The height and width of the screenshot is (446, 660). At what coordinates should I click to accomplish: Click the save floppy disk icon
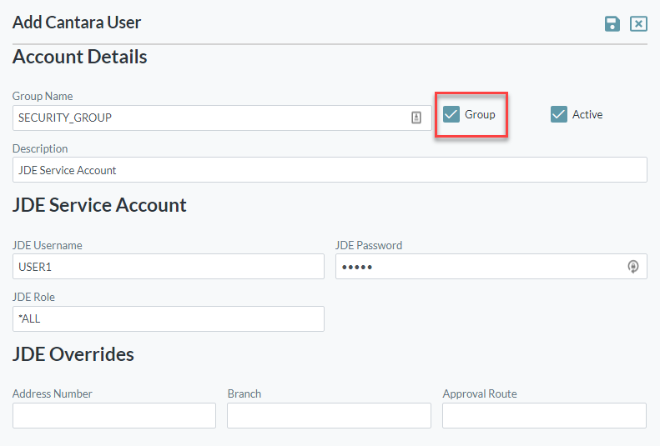coord(612,24)
